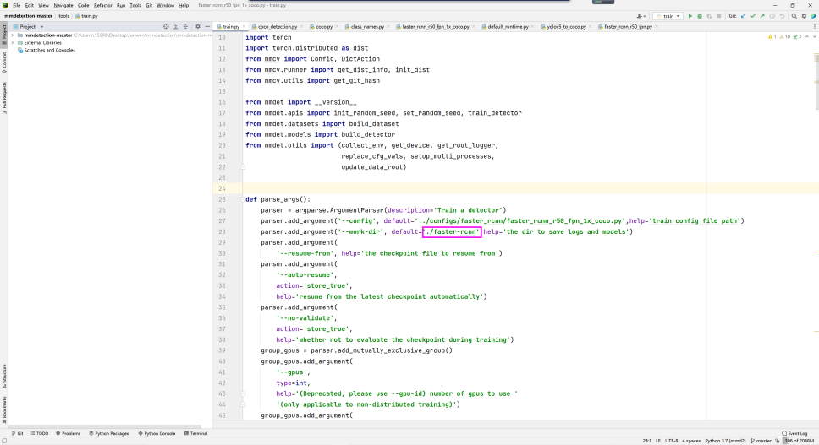The image size is (819, 445).
Task: Collapse fold marker on line 22
Action: click(242, 167)
